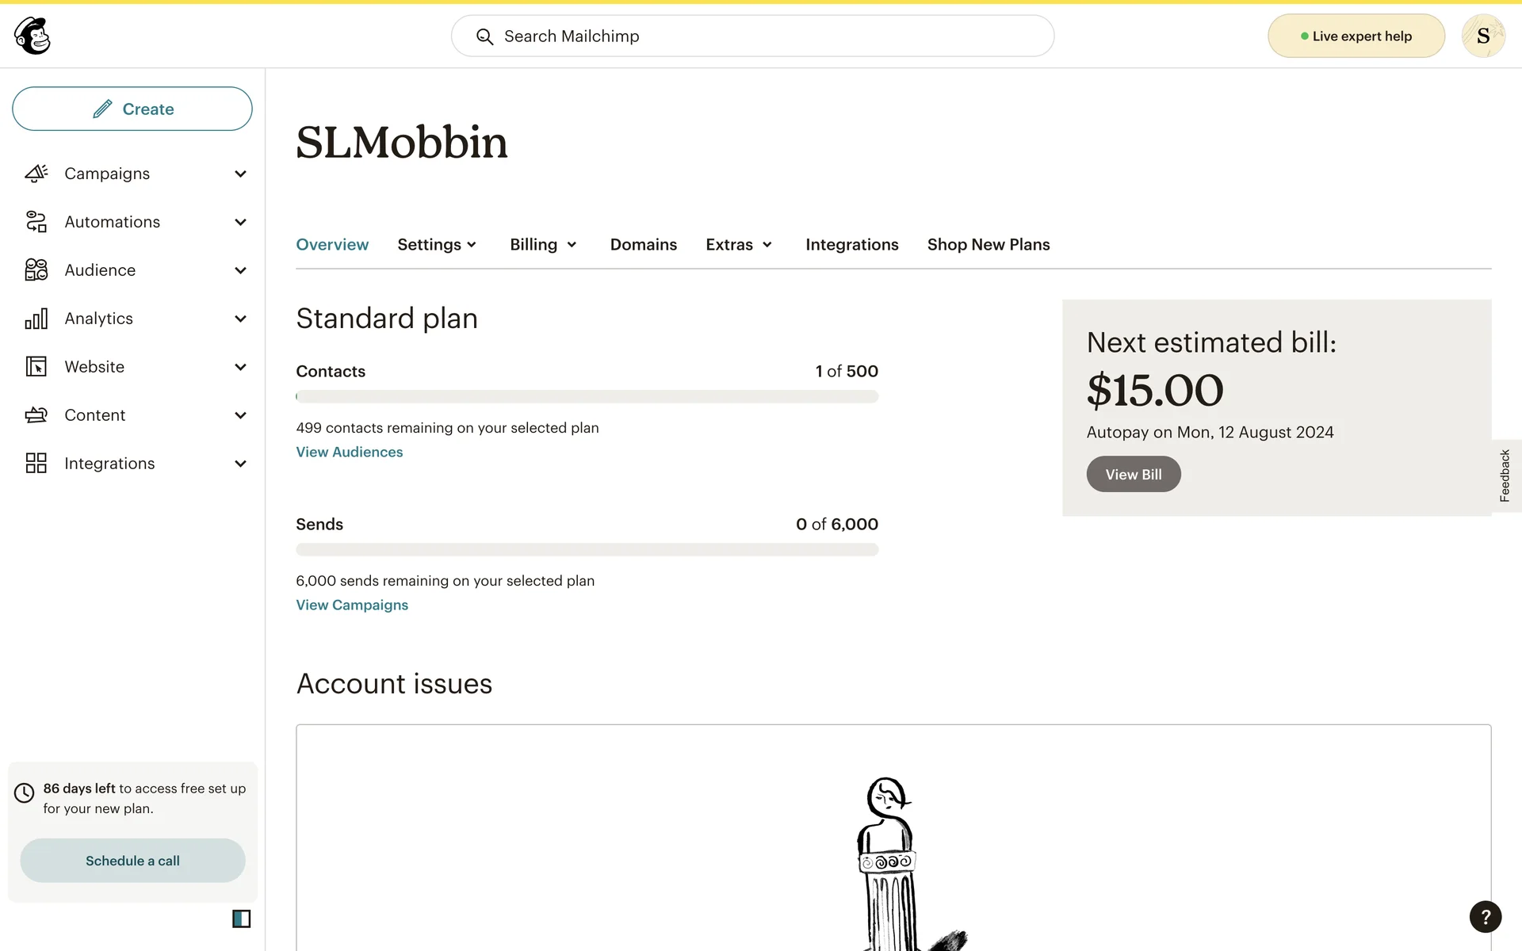The height and width of the screenshot is (951, 1522).
Task: Collapse the sidebar with panel toggle
Action: (241, 919)
